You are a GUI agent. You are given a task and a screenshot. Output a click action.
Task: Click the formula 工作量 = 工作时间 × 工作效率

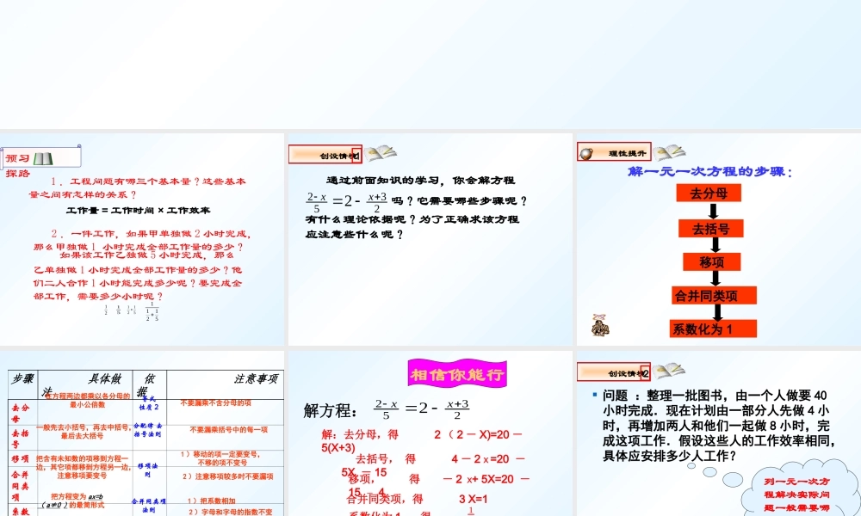pyautogui.click(x=138, y=211)
